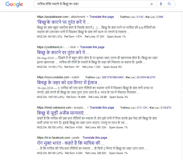Click 'Spam Score: 3%' metric
Viewport: 183px width, 160px height.
pyautogui.click(x=119, y=97)
